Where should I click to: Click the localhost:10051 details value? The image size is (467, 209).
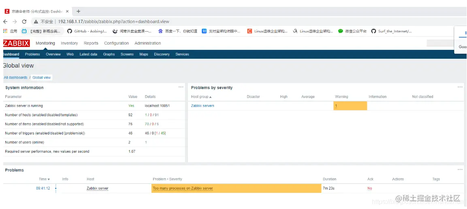(x=157, y=106)
